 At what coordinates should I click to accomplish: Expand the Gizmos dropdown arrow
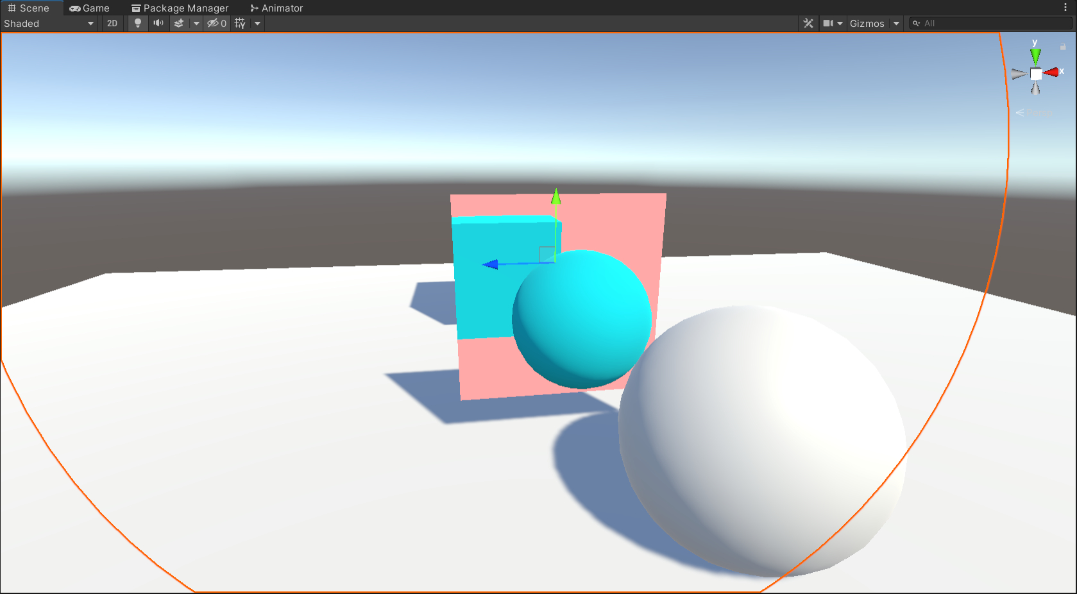coord(896,23)
